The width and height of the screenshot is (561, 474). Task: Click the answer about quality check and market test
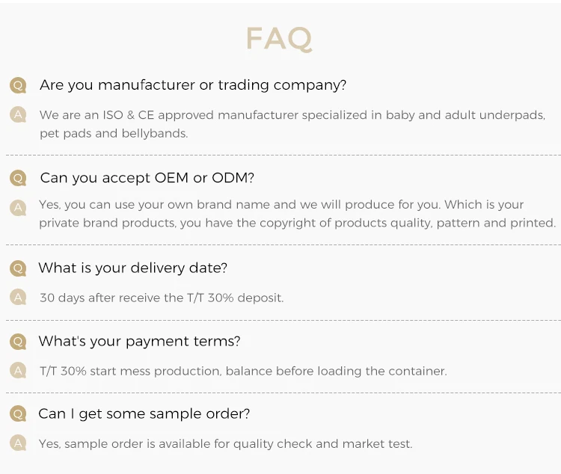[x=225, y=444]
